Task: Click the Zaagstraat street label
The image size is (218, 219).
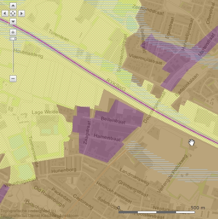Action: tap(87, 133)
